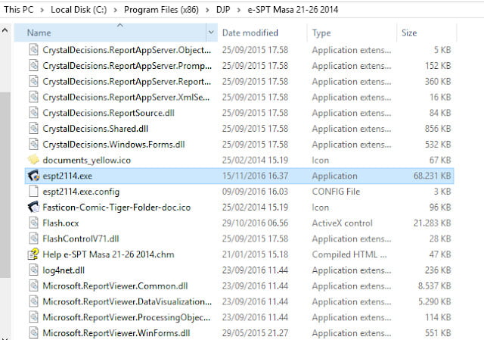Expand the chevron after Local Disk (C:)
This screenshot has width=484, height=340.
click(x=115, y=10)
